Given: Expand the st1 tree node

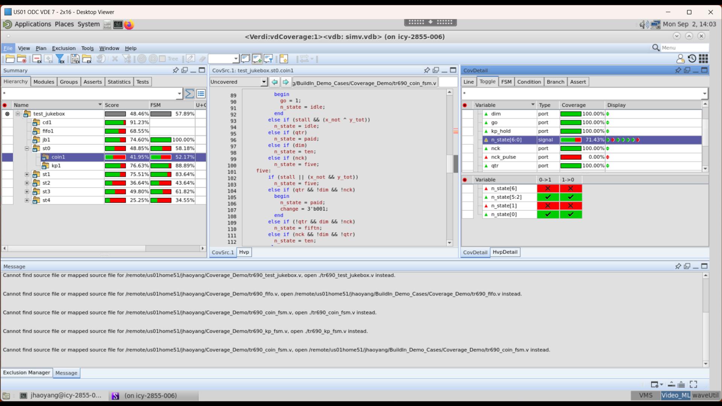Looking at the screenshot, I should coord(27,174).
